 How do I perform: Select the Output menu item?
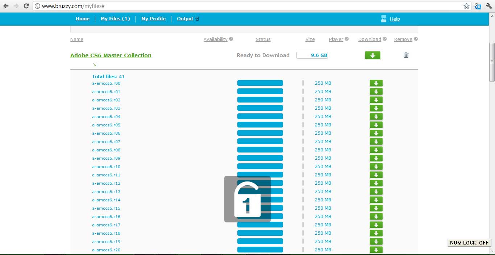coord(185,19)
